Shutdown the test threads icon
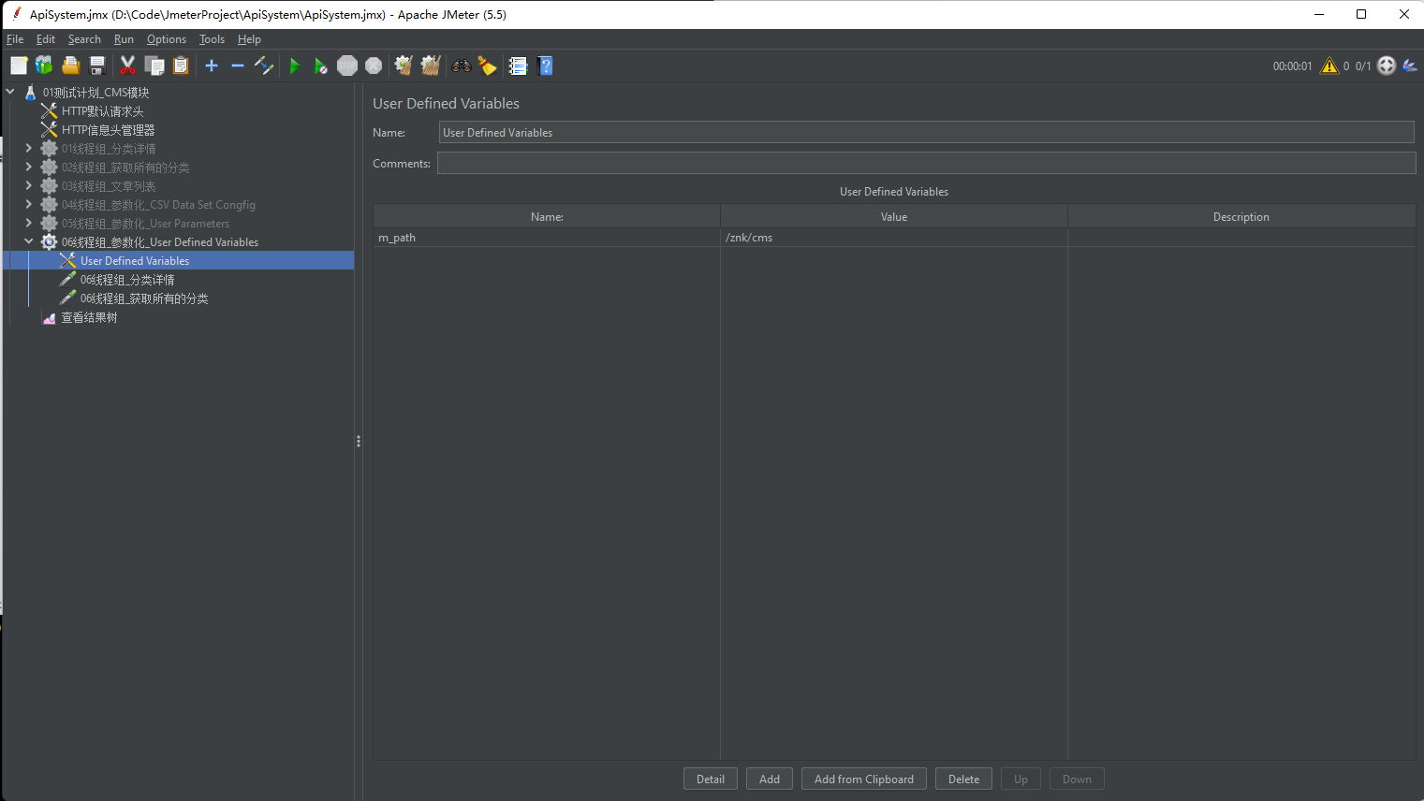1424x801 pixels. coord(374,66)
